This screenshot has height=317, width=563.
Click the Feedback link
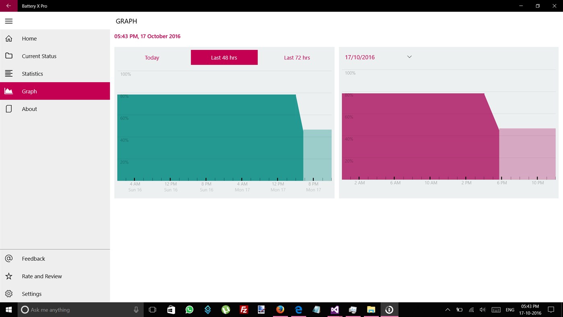pyautogui.click(x=33, y=258)
